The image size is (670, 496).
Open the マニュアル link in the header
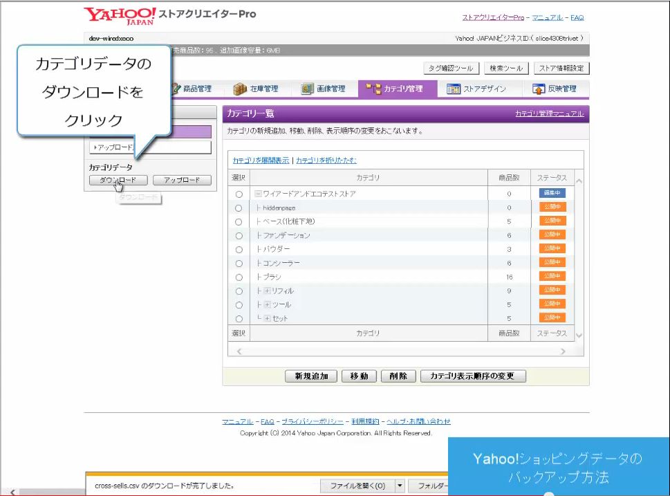[x=548, y=17]
